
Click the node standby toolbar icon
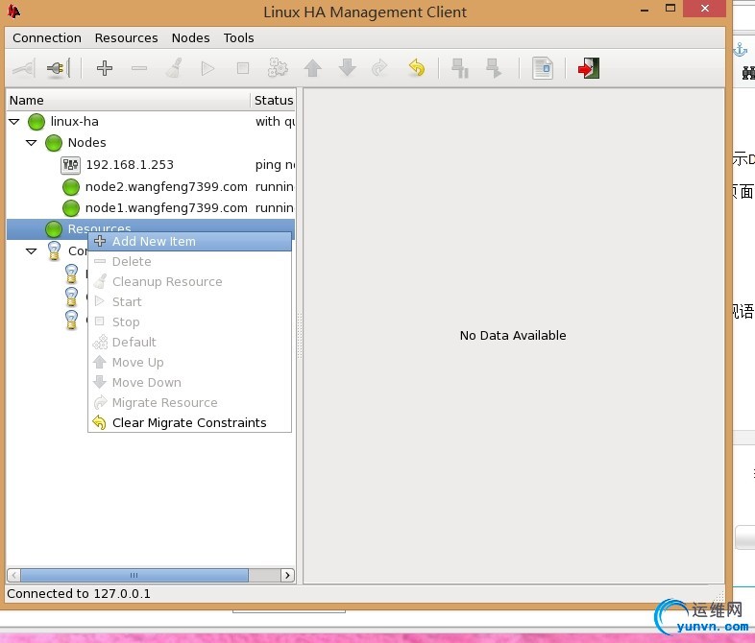[460, 68]
